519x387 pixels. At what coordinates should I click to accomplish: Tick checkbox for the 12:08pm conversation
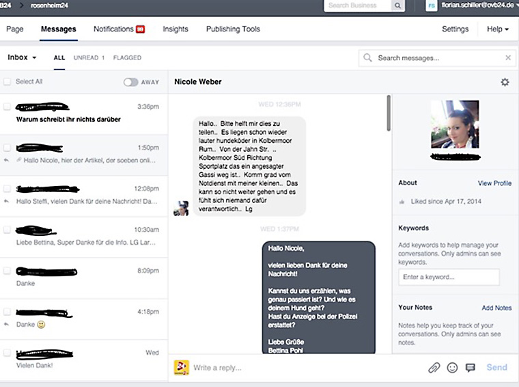point(7,189)
